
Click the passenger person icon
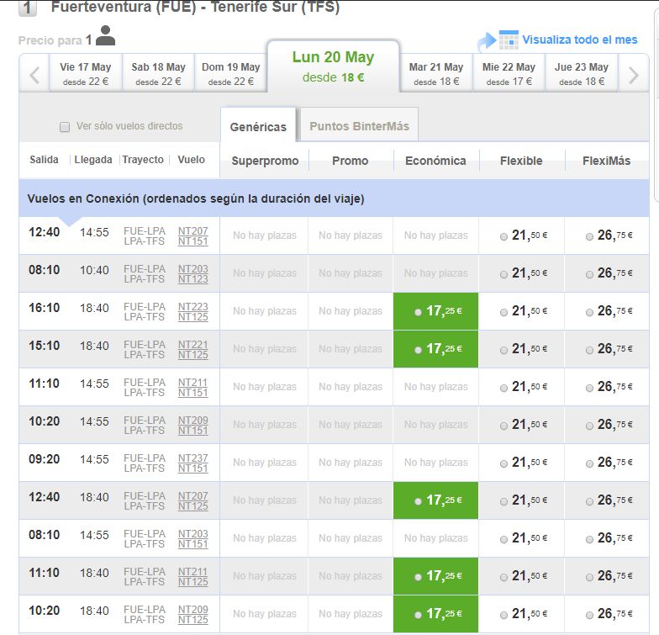[x=106, y=35]
